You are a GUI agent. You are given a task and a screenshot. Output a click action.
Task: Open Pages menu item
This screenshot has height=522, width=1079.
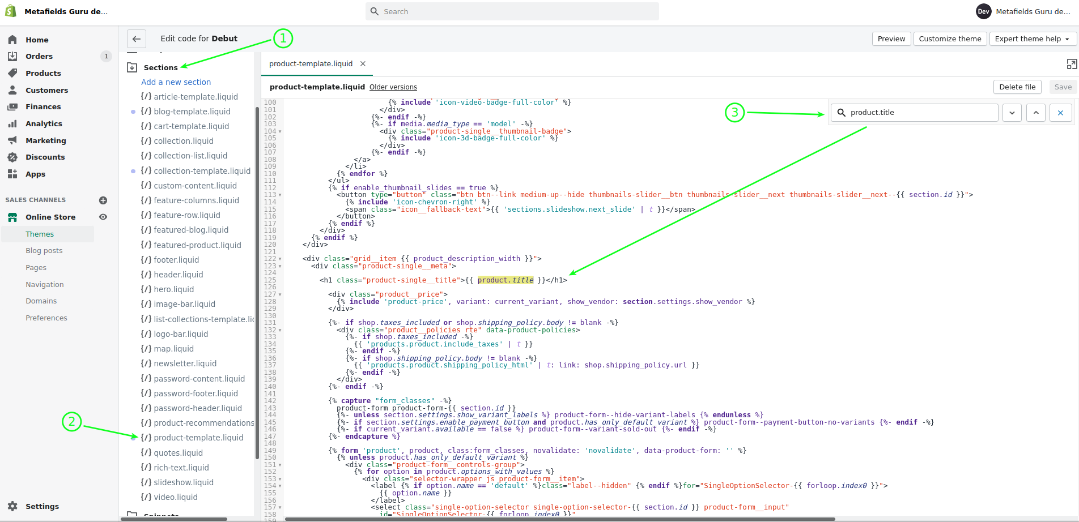coord(36,267)
